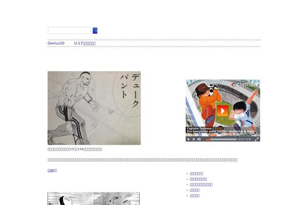Open the manga panel image at the page bottom
This screenshot has width=308, height=205.
[x=93, y=198]
